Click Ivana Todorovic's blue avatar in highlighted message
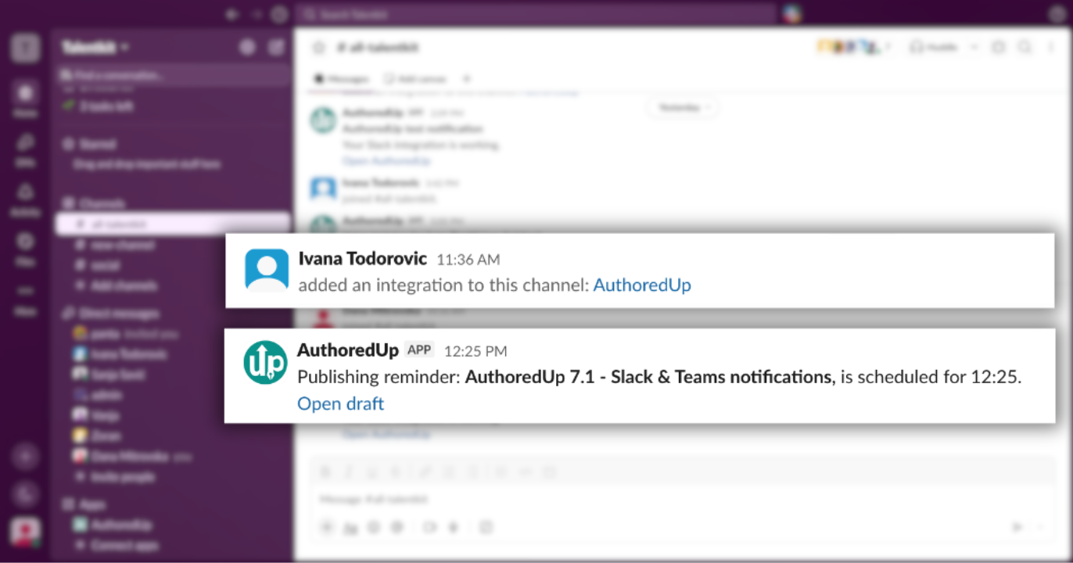The image size is (1073, 563). [x=267, y=270]
